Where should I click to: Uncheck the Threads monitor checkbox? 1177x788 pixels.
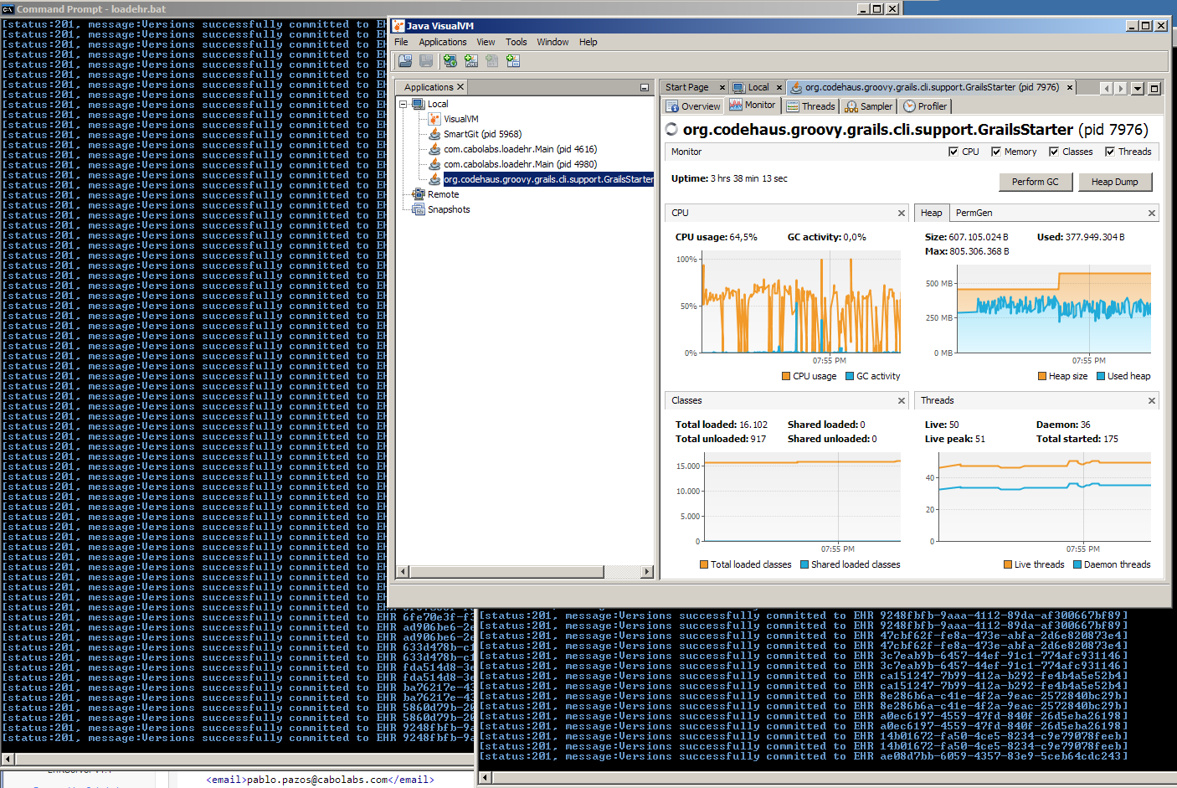[1110, 152]
